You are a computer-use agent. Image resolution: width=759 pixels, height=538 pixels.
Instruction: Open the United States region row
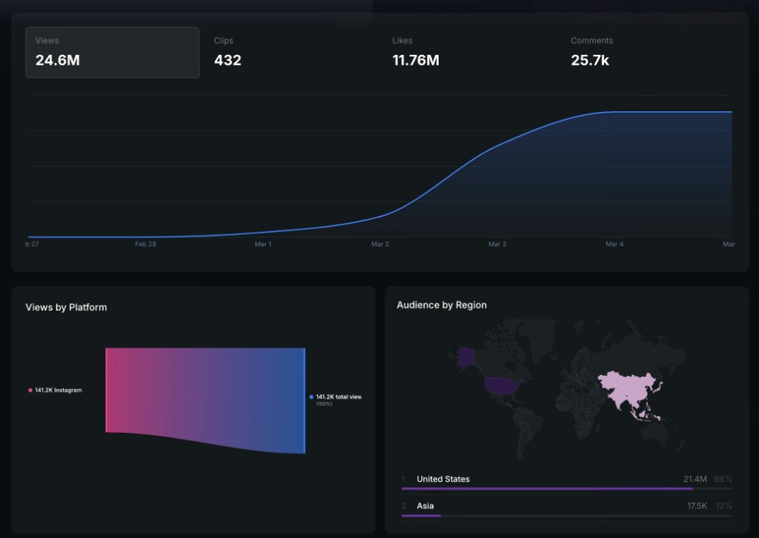(x=566, y=479)
